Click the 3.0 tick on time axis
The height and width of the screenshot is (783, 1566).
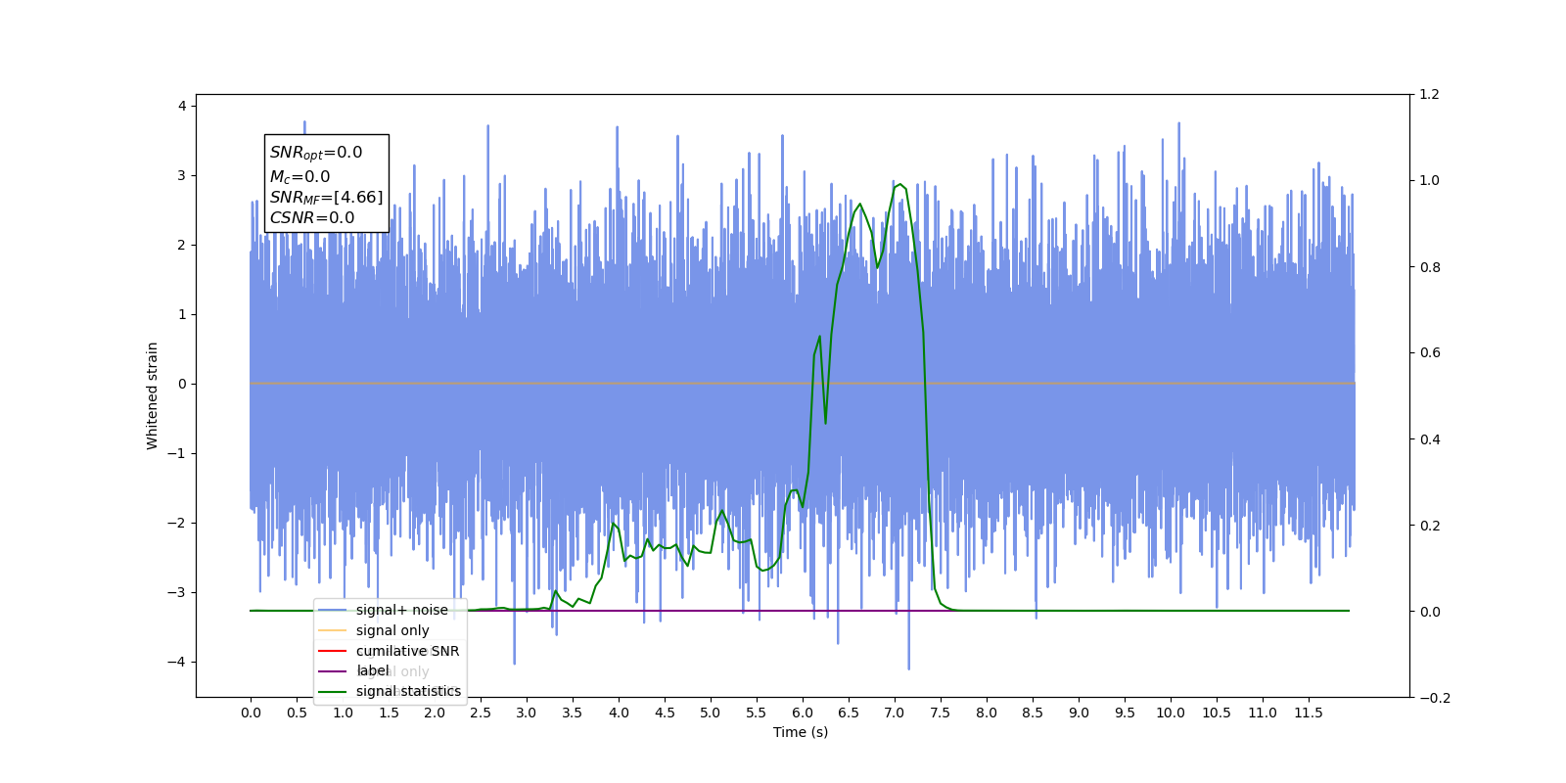(x=527, y=713)
